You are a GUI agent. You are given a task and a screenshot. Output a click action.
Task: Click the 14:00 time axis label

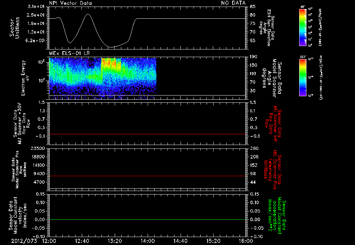coord(147,241)
